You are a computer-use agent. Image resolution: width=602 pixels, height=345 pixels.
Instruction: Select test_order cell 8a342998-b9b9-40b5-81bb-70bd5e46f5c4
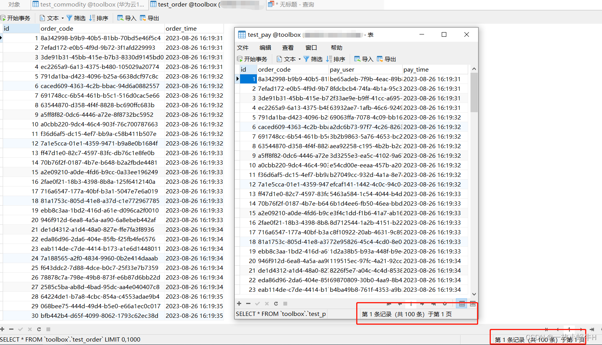click(102, 38)
